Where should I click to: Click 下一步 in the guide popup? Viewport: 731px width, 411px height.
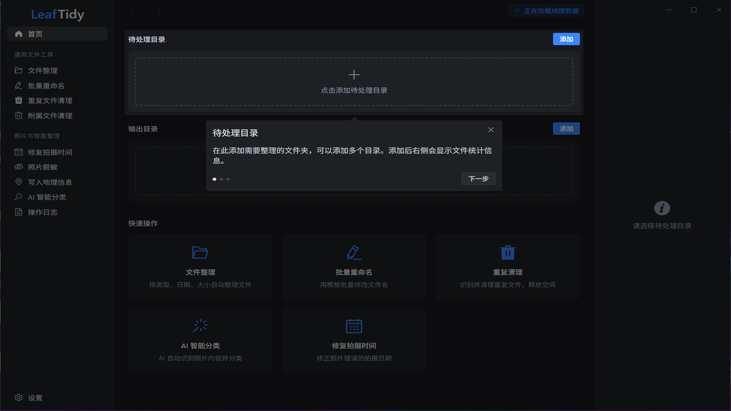[479, 179]
